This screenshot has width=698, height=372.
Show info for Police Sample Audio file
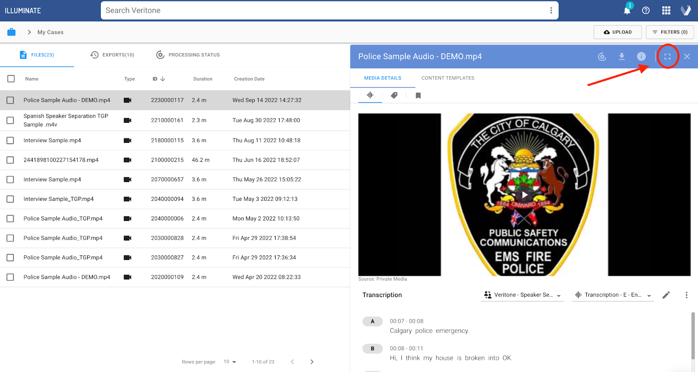coord(641,57)
